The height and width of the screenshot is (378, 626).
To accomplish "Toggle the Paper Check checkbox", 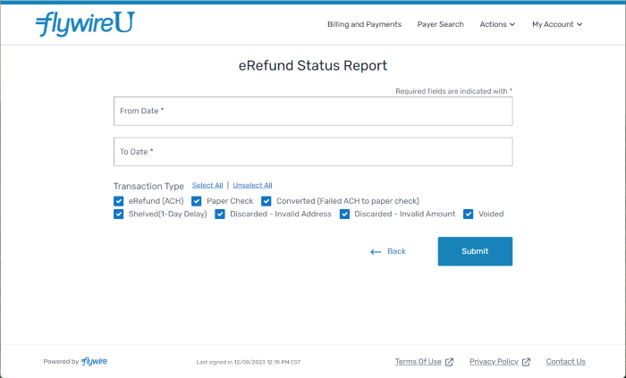I will pos(197,201).
